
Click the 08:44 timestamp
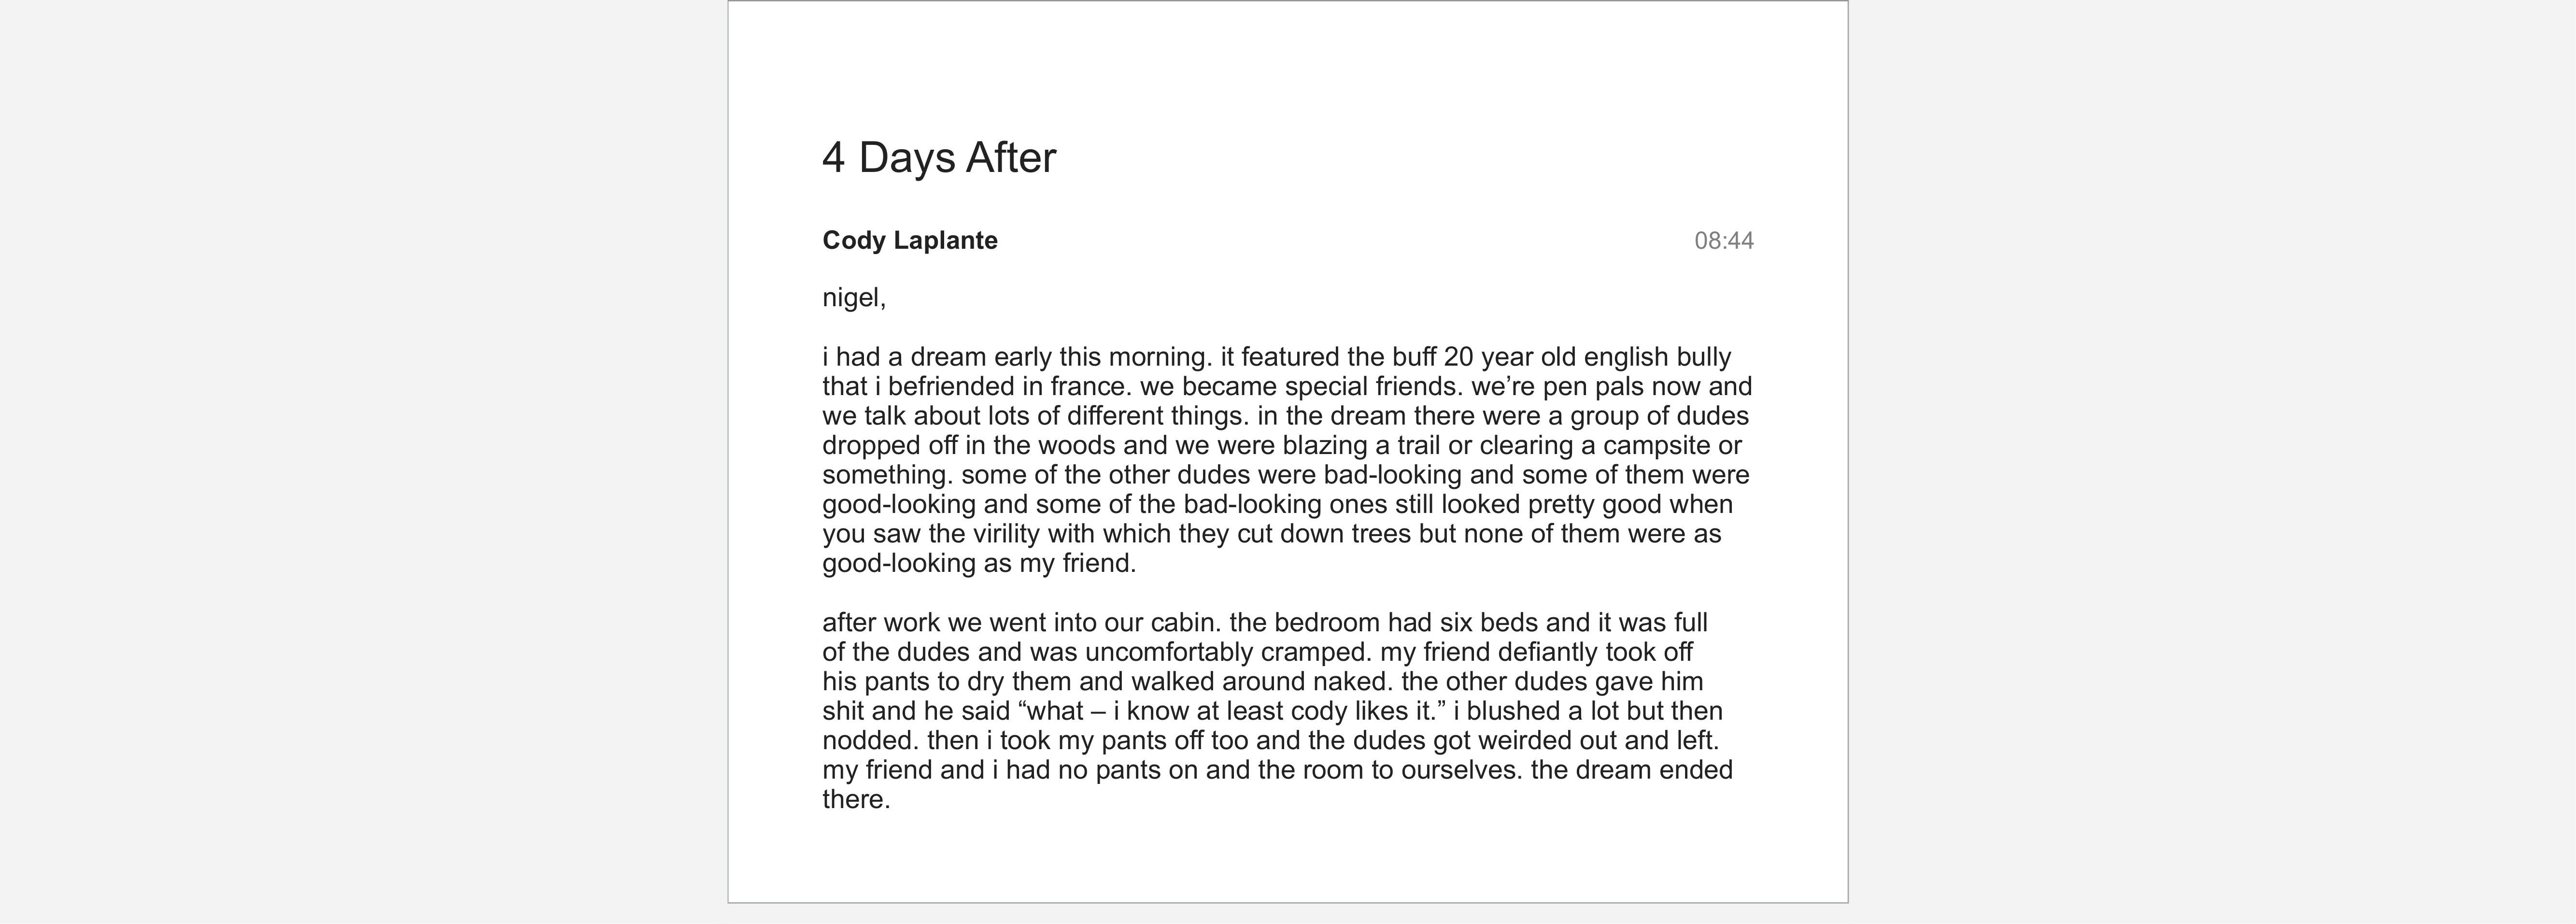pyautogui.click(x=1723, y=241)
